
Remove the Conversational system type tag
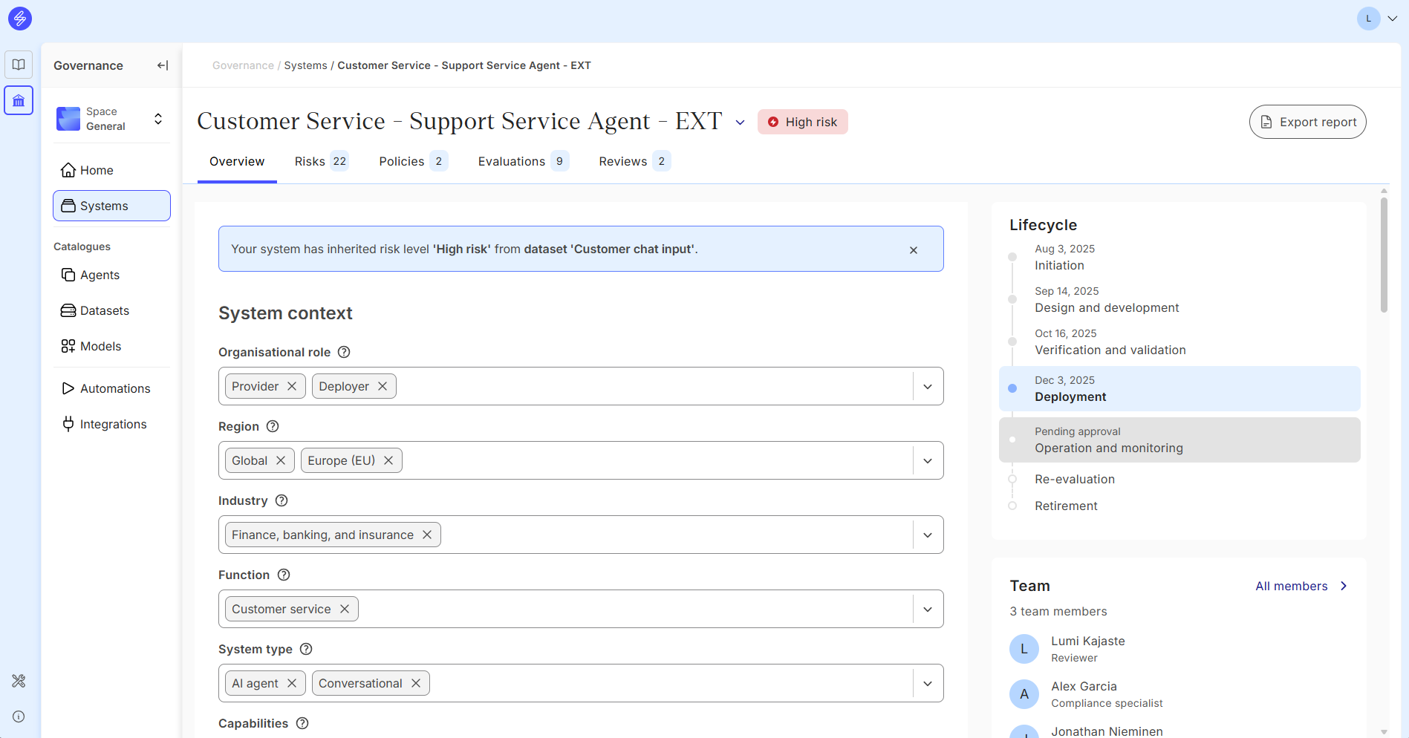click(416, 683)
